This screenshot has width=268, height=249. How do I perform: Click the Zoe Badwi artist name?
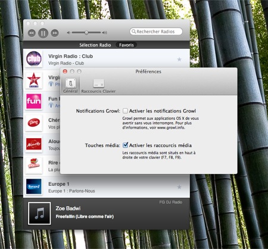68,208
